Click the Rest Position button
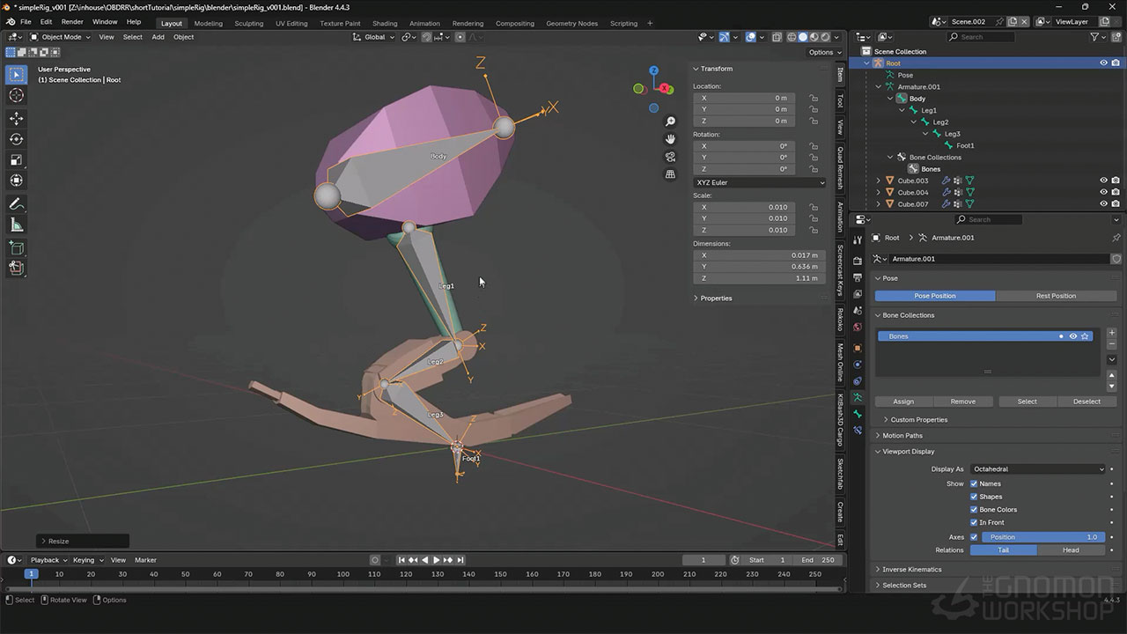This screenshot has width=1127, height=634. pyautogui.click(x=1056, y=296)
